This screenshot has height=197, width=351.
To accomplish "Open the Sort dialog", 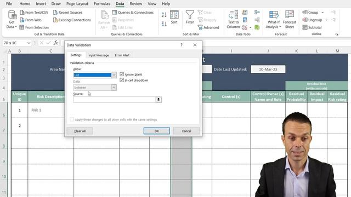I will click(174, 18).
